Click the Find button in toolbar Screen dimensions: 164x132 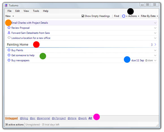[x=116, y=16]
